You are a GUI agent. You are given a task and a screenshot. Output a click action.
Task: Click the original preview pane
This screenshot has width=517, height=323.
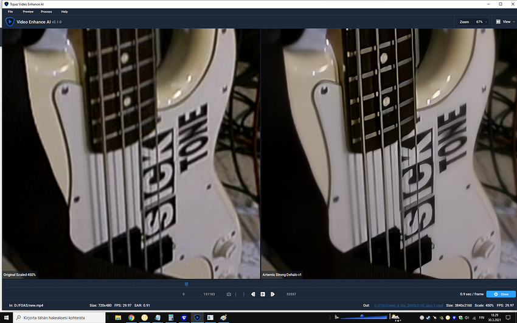pyautogui.click(x=131, y=153)
